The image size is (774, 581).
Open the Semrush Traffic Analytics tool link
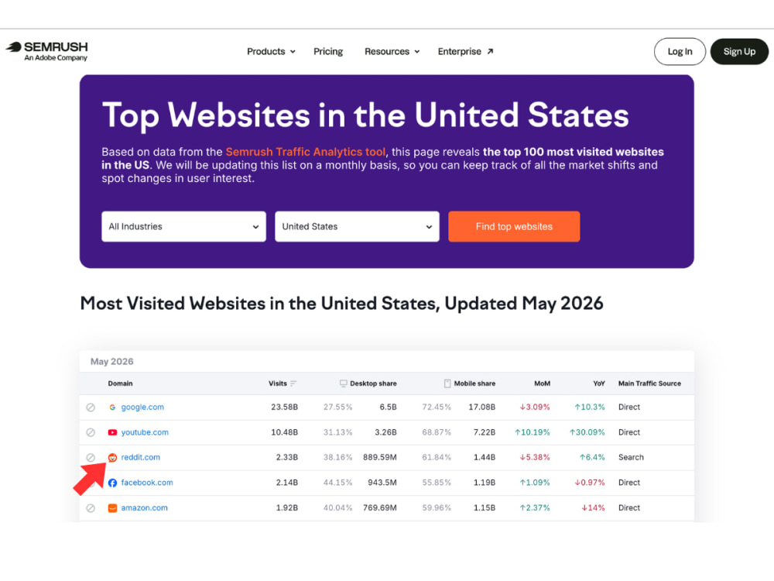pyautogui.click(x=306, y=152)
